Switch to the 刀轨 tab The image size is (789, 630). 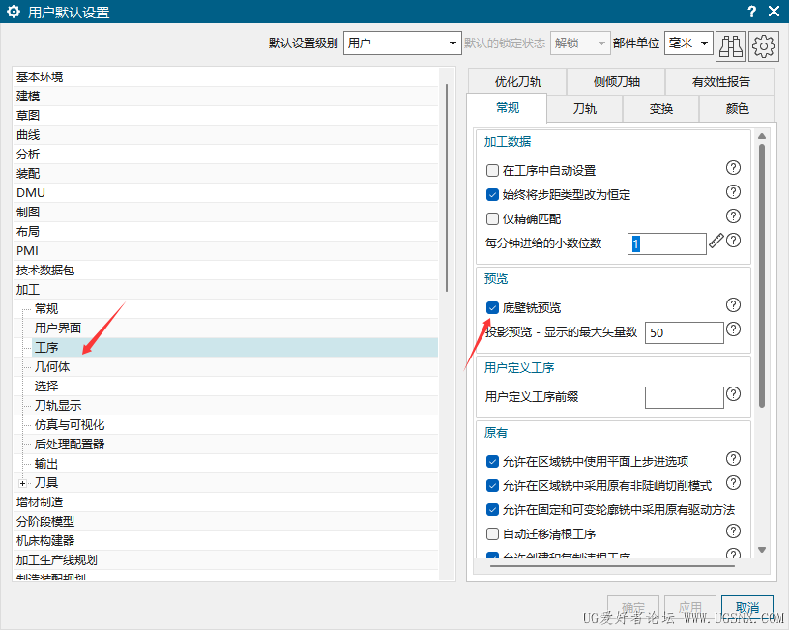tap(585, 108)
